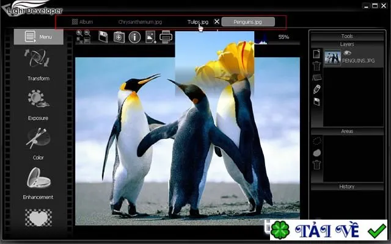
Task: Toggle visibility eye of PENGUINS.JPG layer
Action: coord(347,53)
